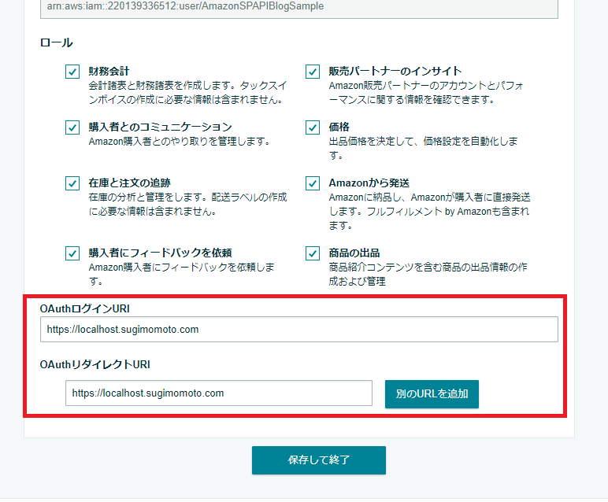Image resolution: width=608 pixels, height=502 pixels.
Task: Click the description starting Amazon販売パートナーのアカウント
Action: tap(427, 93)
